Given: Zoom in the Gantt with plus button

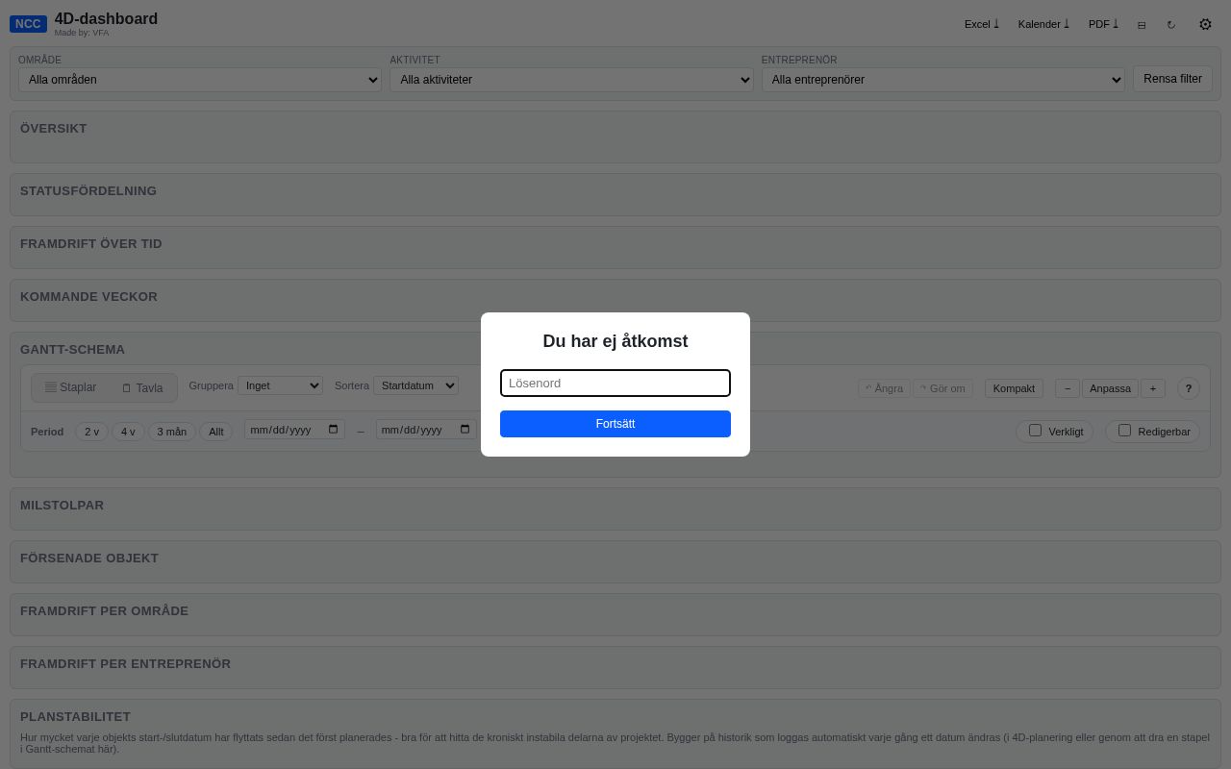Looking at the screenshot, I should pos(1153,388).
